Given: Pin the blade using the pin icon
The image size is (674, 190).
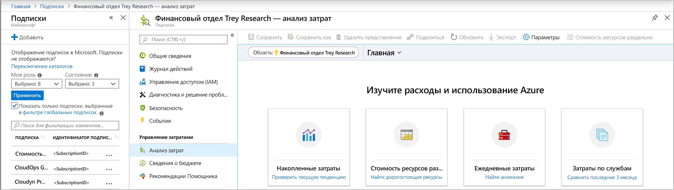Looking at the screenshot, I should pyautogui.click(x=655, y=18).
